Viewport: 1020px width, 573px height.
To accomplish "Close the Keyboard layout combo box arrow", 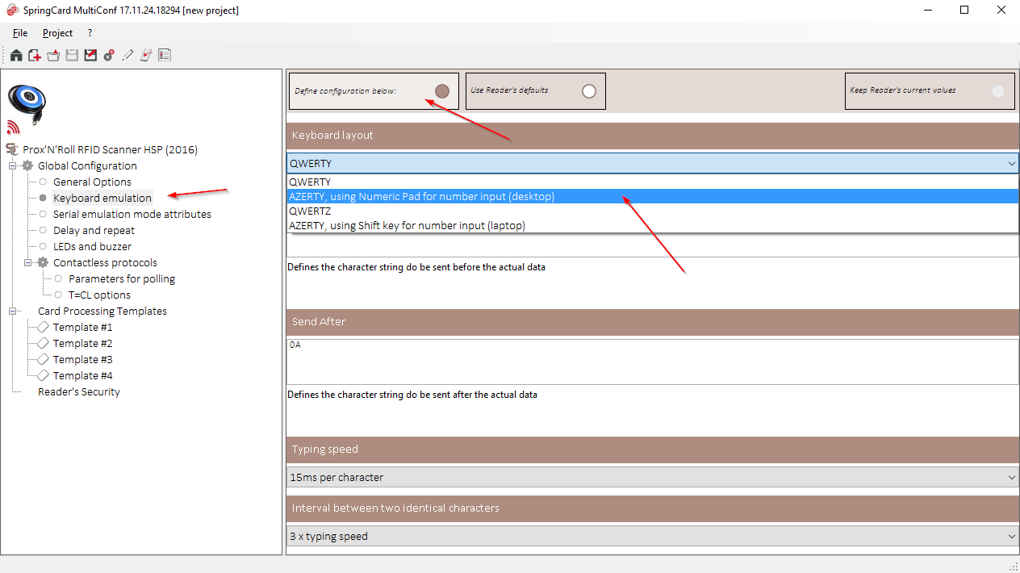I will click(x=1011, y=164).
